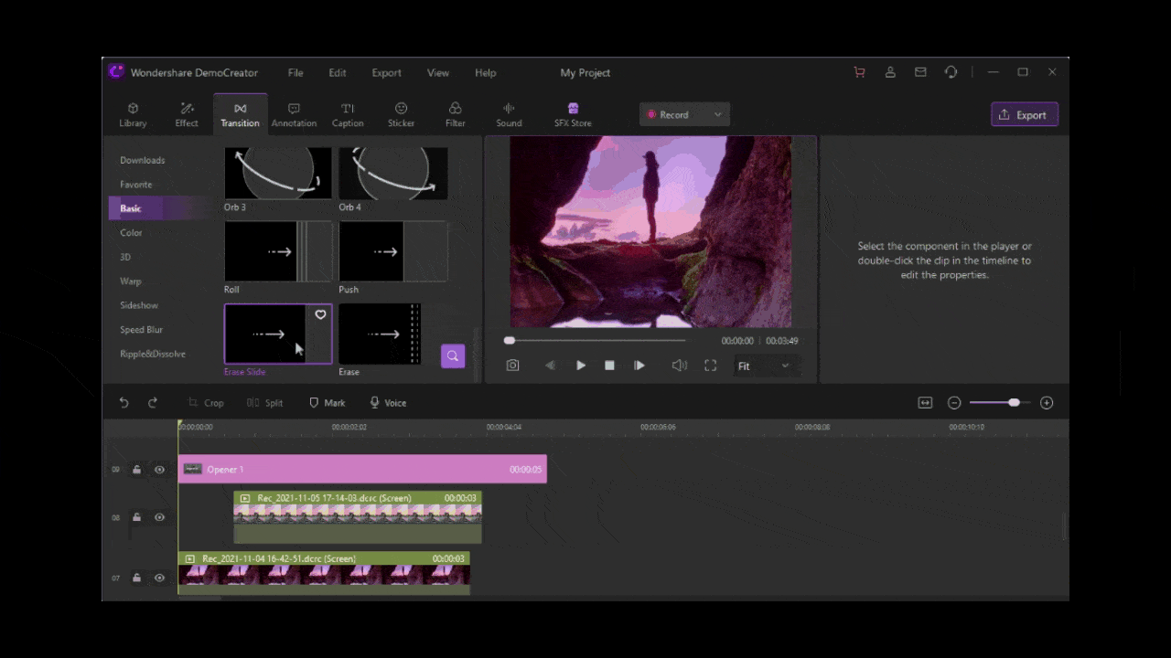The height and width of the screenshot is (658, 1171).
Task: Favorite the Erase Slide transition heart
Action: pyautogui.click(x=320, y=315)
